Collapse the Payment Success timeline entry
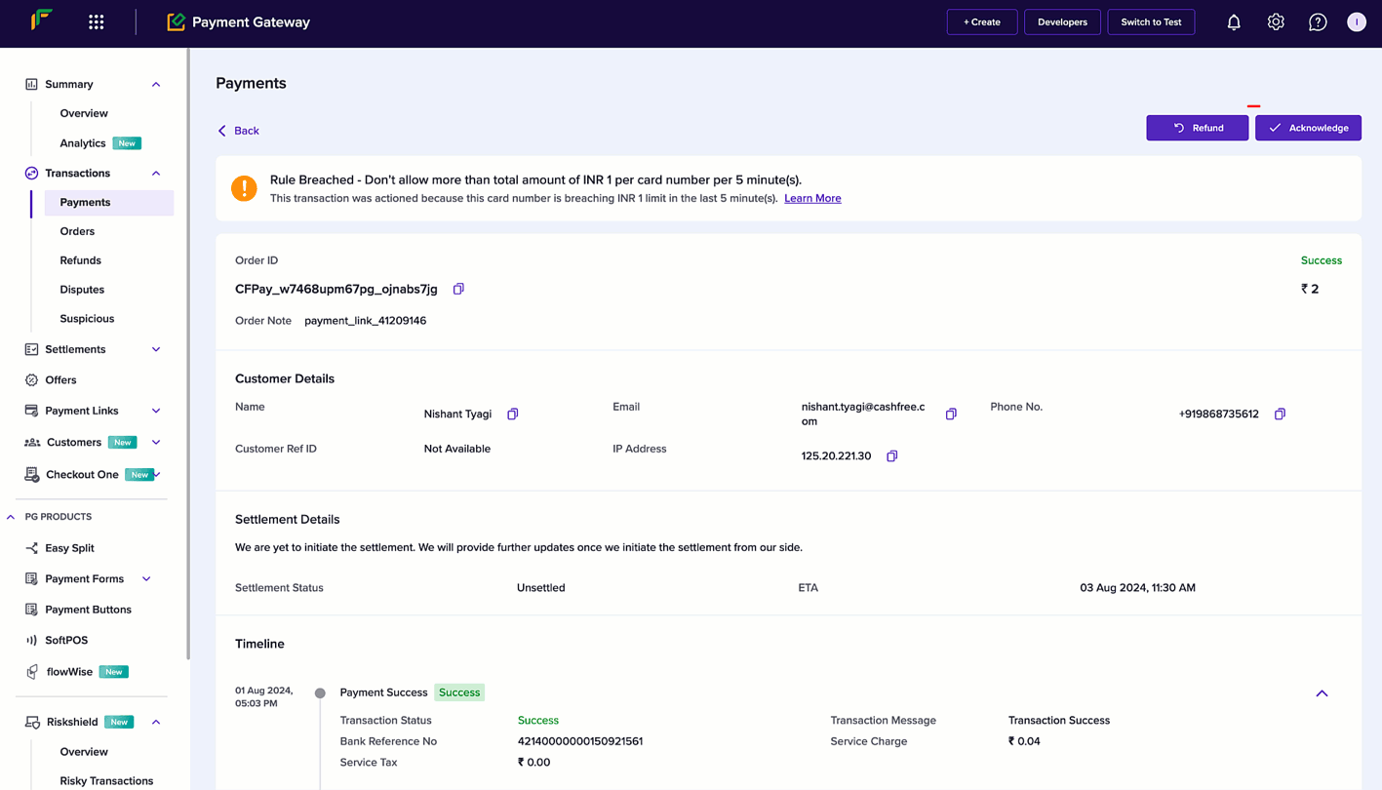This screenshot has width=1382, height=790. pyautogui.click(x=1322, y=692)
